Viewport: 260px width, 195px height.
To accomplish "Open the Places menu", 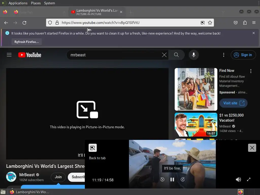I will tap(36, 3).
